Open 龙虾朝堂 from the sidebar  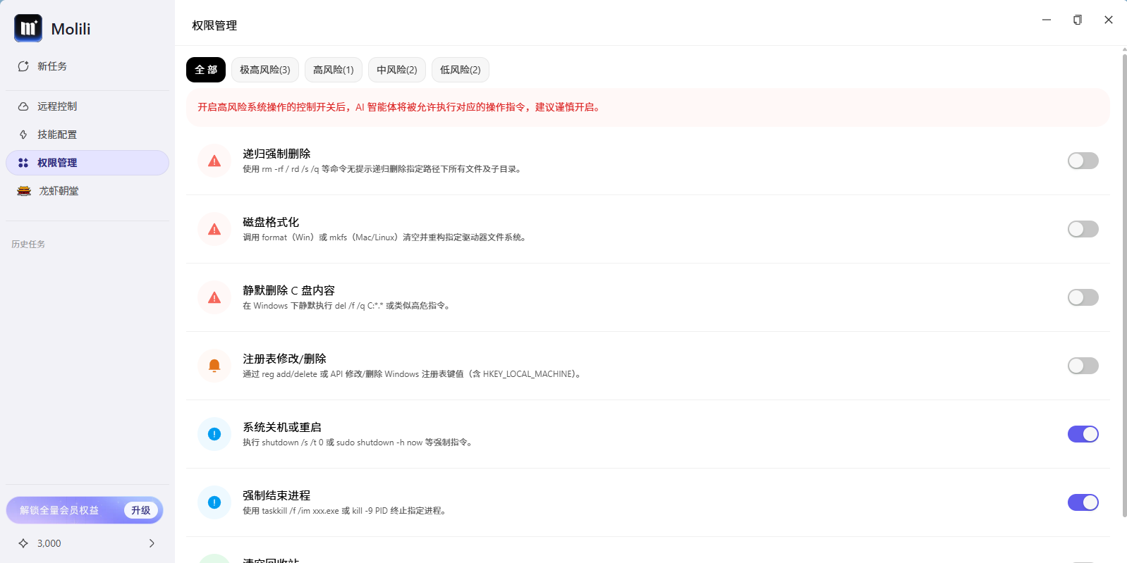[x=59, y=191]
